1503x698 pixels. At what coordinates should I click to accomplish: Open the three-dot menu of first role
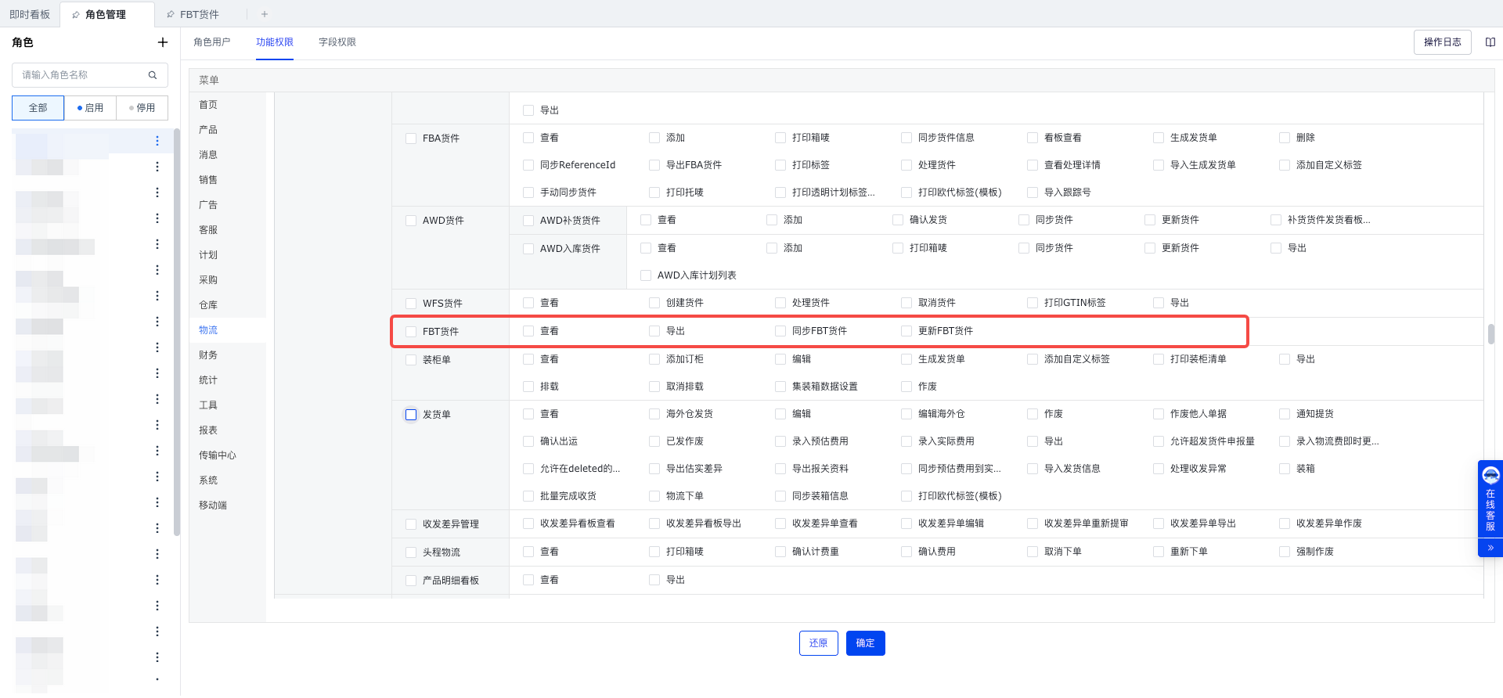[157, 141]
